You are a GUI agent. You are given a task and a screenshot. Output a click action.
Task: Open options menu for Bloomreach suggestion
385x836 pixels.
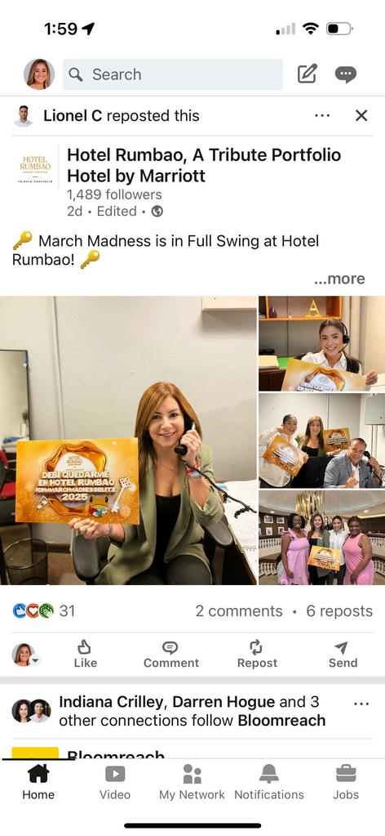pos(361,704)
